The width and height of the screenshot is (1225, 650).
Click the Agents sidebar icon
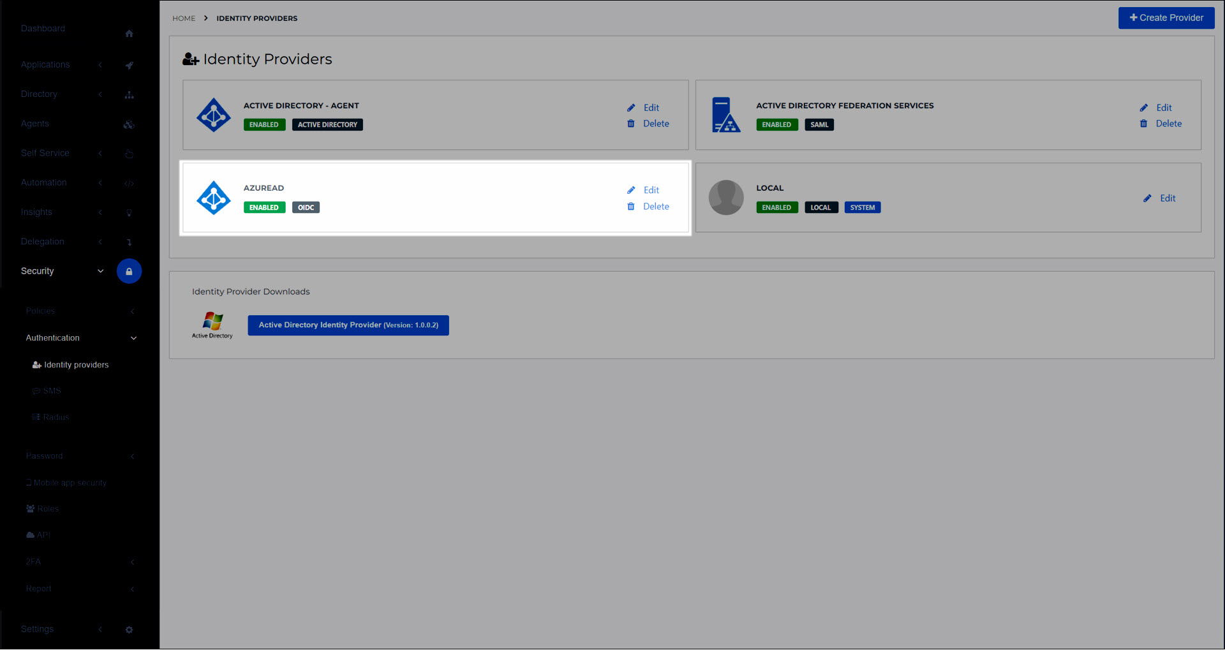129,124
